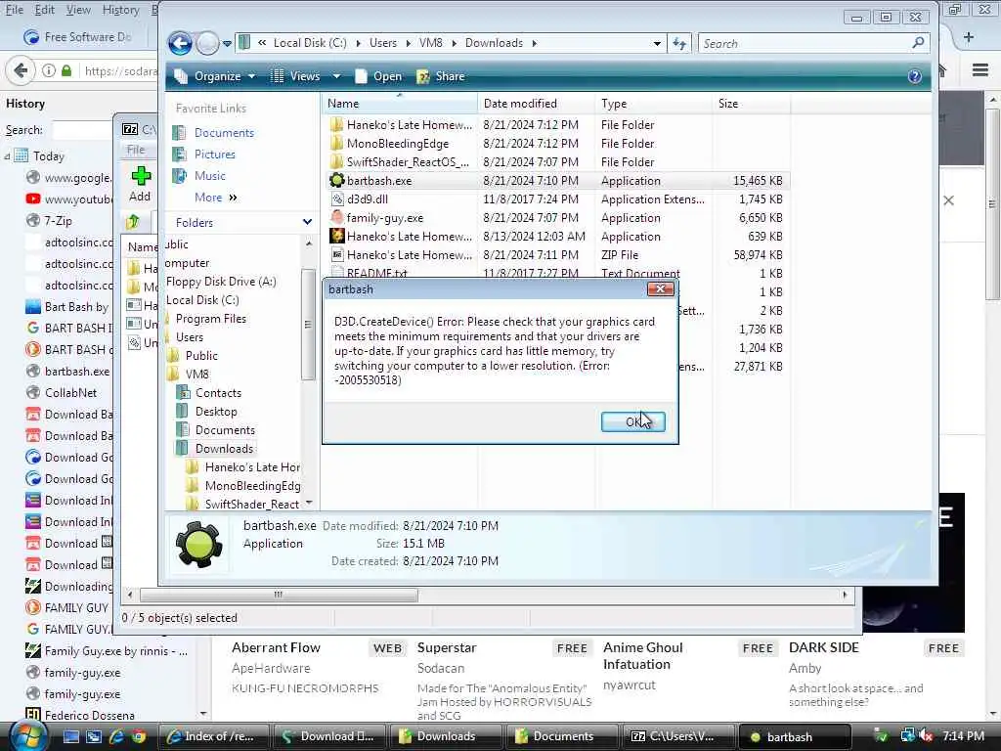The image size is (1001, 751).
Task: Open Explorer help icon
Action: (x=914, y=76)
